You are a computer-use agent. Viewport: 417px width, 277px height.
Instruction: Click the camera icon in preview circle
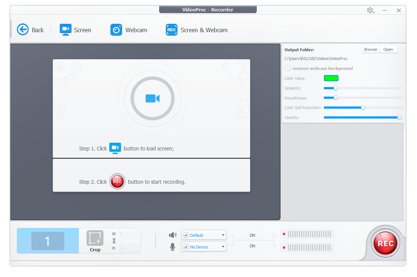[x=152, y=98]
